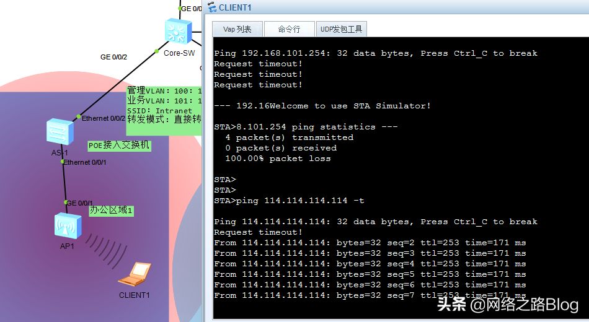Click the POE接入交换机 label
This screenshot has width=589, height=322.
(x=119, y=146)
